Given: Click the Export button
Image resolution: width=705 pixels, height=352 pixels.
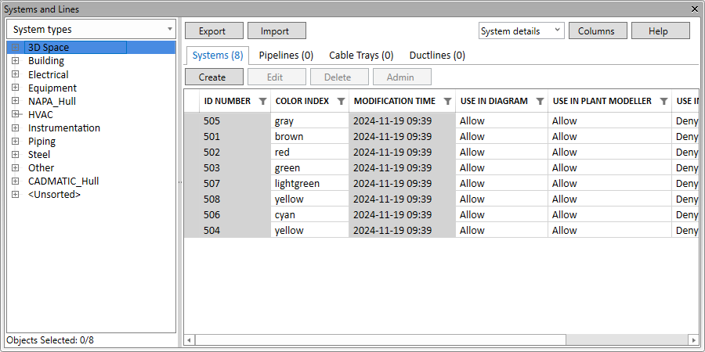Looking at the screenshot, I should pyautogui.click(x=212, y=31).
